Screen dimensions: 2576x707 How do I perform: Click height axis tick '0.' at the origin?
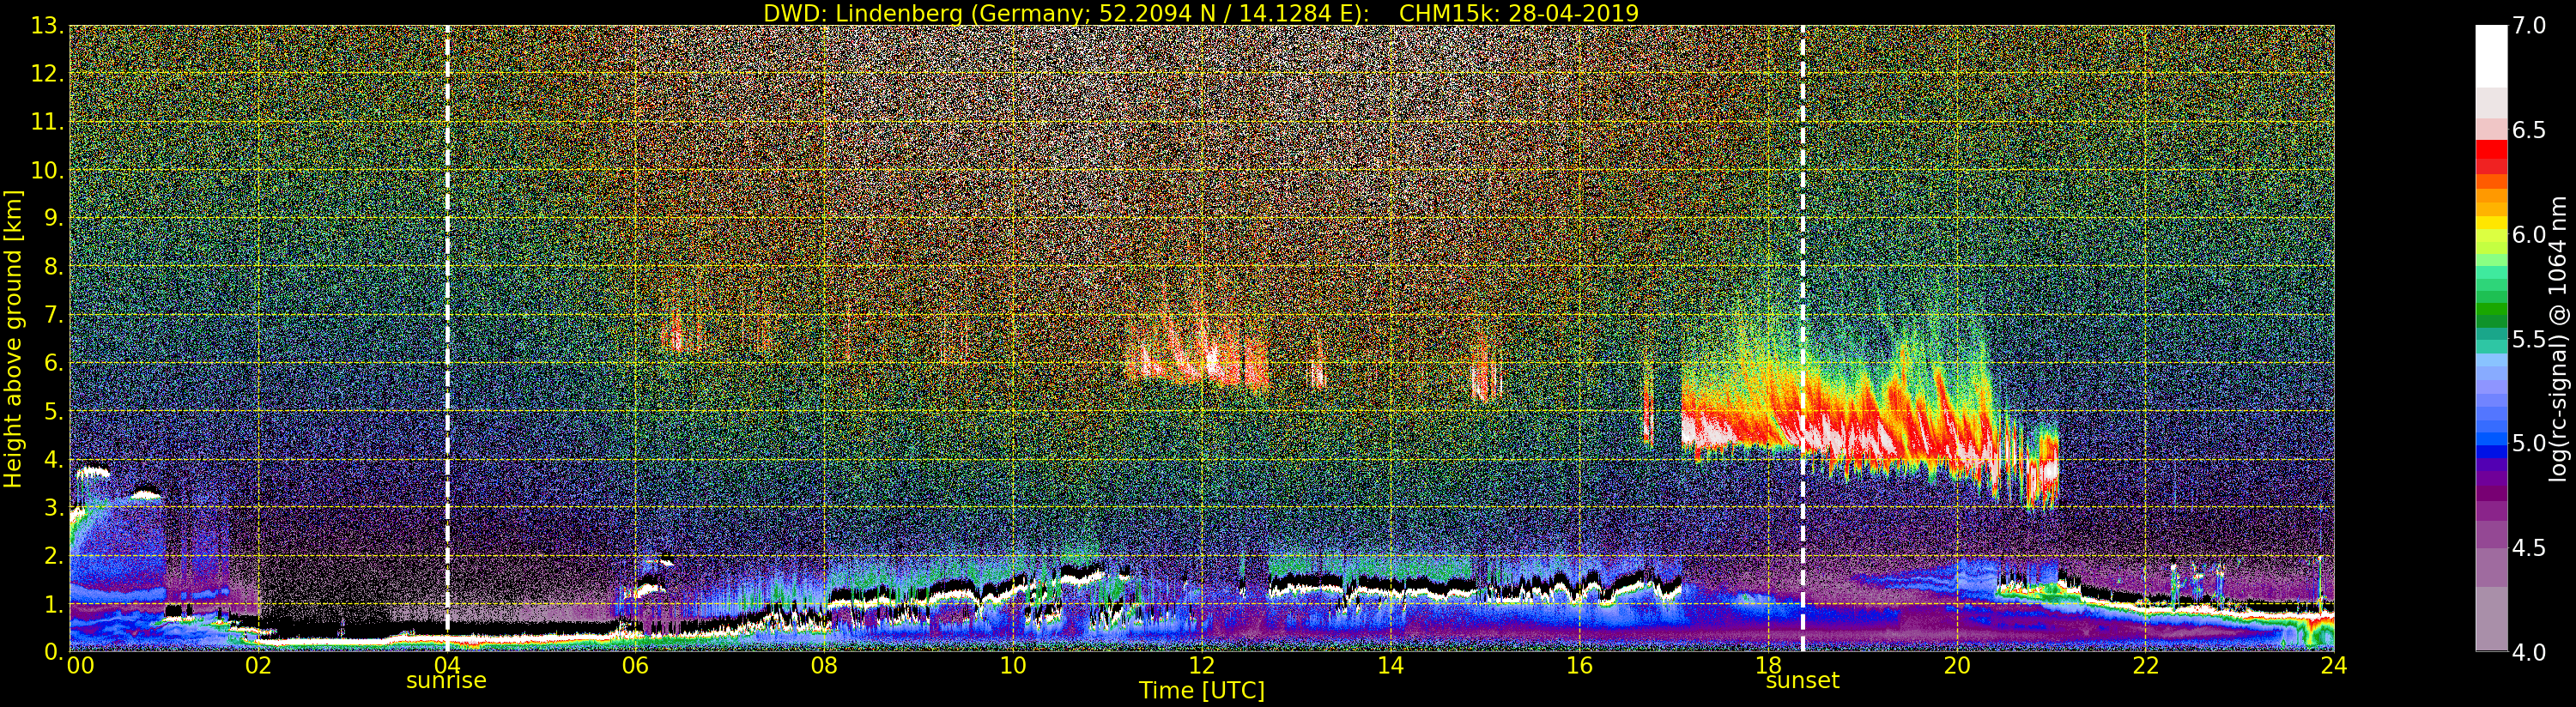coord(53,651)
